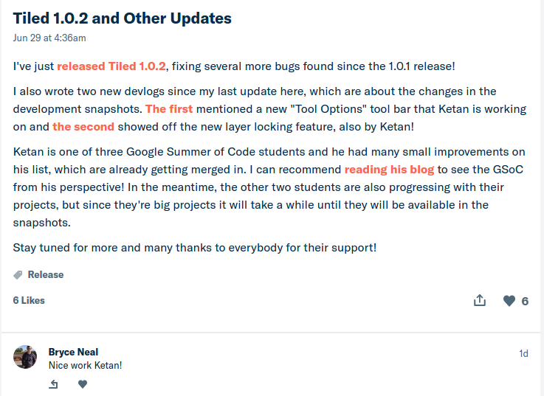Open the 'released Tiled 1.0.2' link
Screen dimensions: 544x396
(111, 66)
